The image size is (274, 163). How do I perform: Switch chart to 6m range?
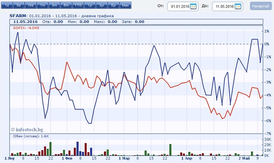pos(66,5)
